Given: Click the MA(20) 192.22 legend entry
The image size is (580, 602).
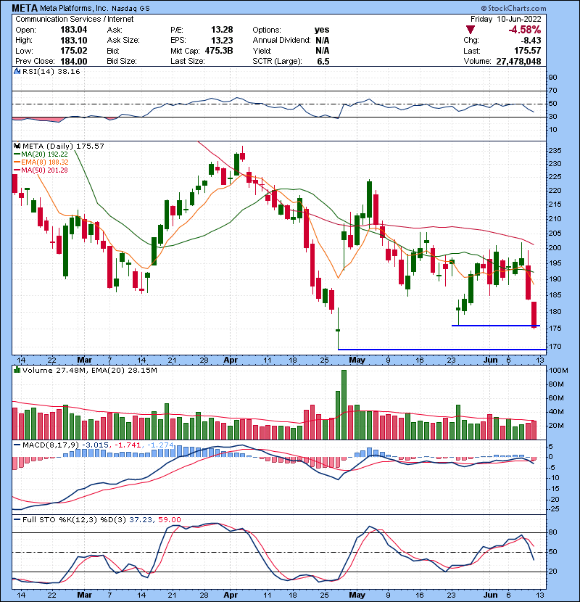Looking at the screenshot, I should tap(44, 154).
